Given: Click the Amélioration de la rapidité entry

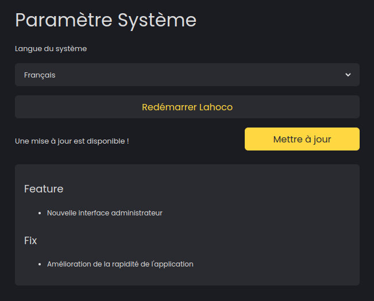Looking at the screenshot, I should [120, 264].
